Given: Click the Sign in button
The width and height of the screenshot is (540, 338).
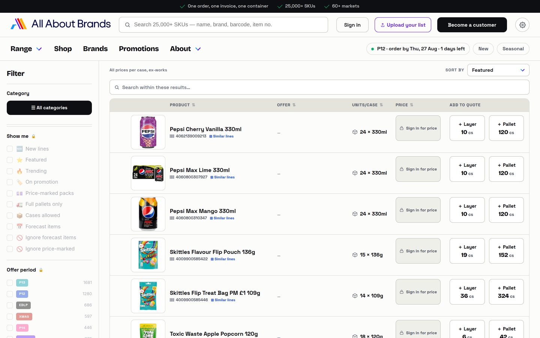Looking at the screenshot, I should [x=352, y=25].
